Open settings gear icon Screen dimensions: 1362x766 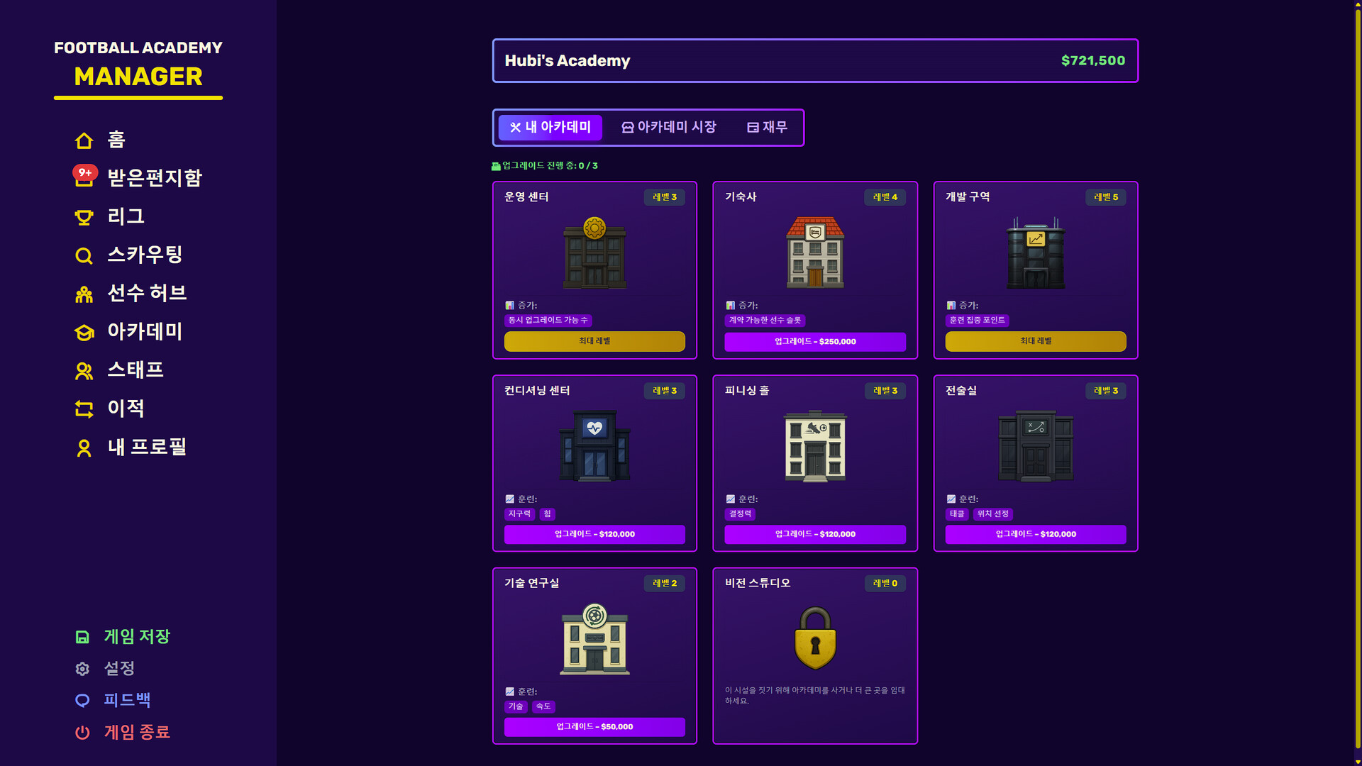82,669
